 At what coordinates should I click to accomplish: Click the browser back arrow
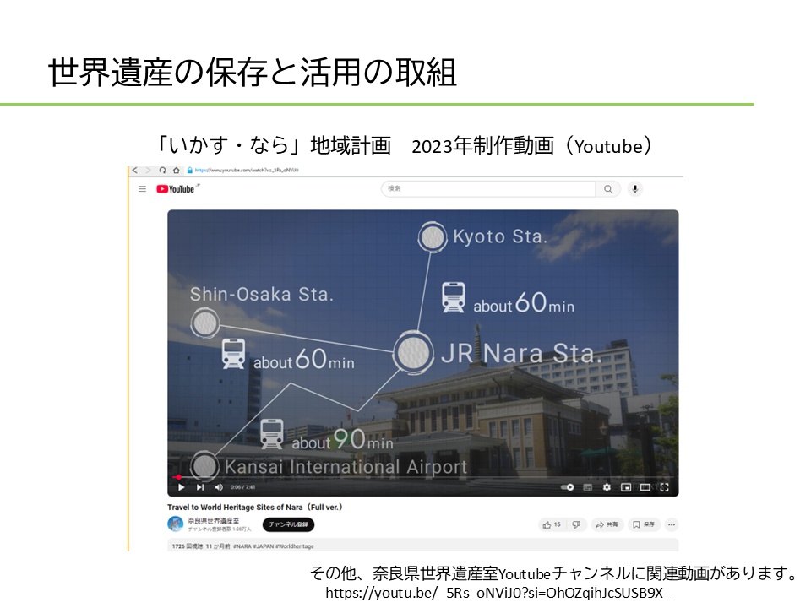pos(135,170)
